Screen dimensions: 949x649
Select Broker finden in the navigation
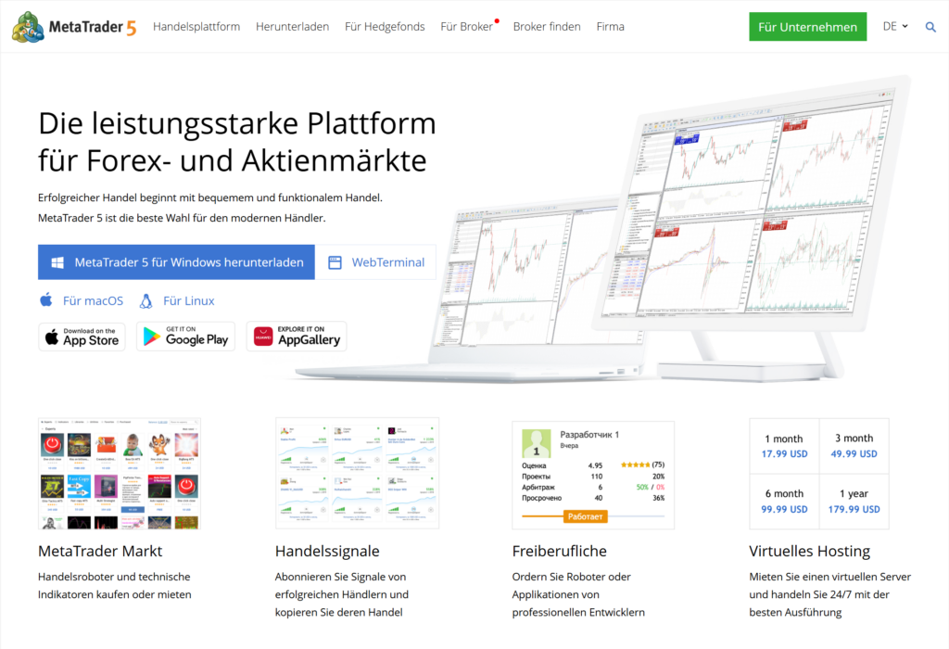[547, 27]
